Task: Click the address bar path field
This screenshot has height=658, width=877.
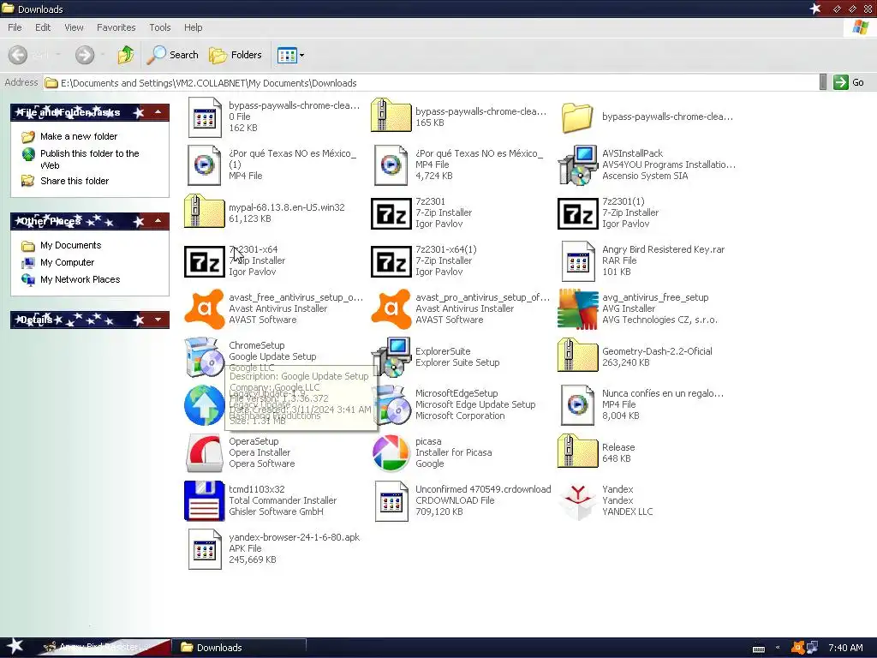Action: [431, 83]
